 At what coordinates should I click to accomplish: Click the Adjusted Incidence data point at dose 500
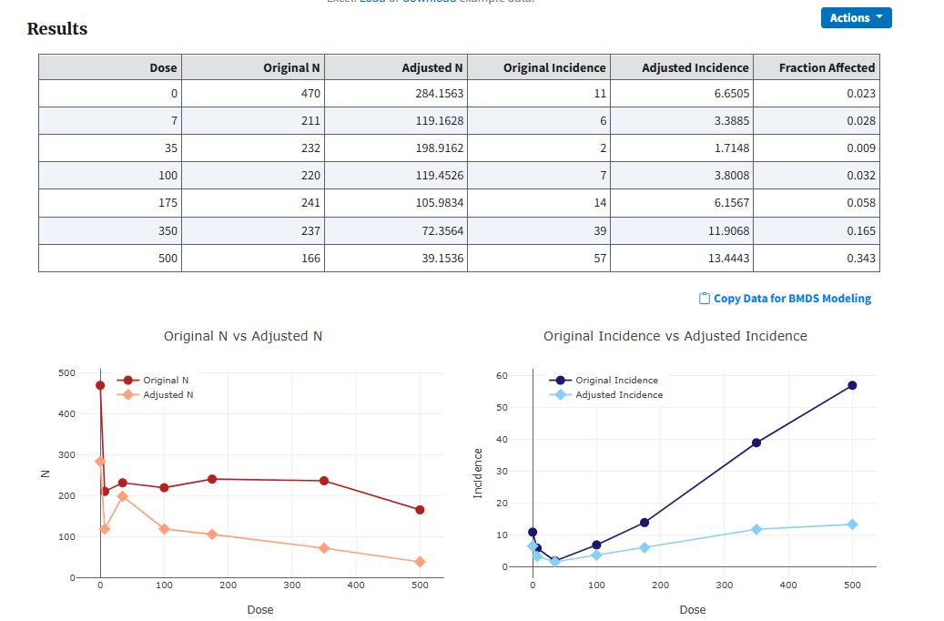pos(852,524)
